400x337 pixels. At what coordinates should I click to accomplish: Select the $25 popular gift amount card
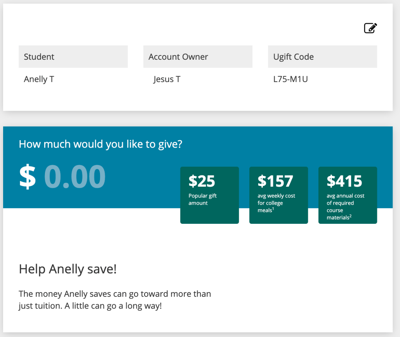[x=209, y=195]
